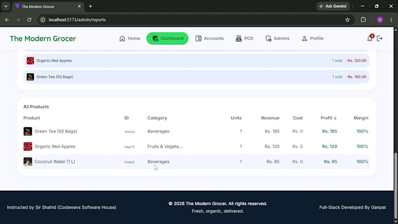Sort table by Profit column

(x=328, y=118)
